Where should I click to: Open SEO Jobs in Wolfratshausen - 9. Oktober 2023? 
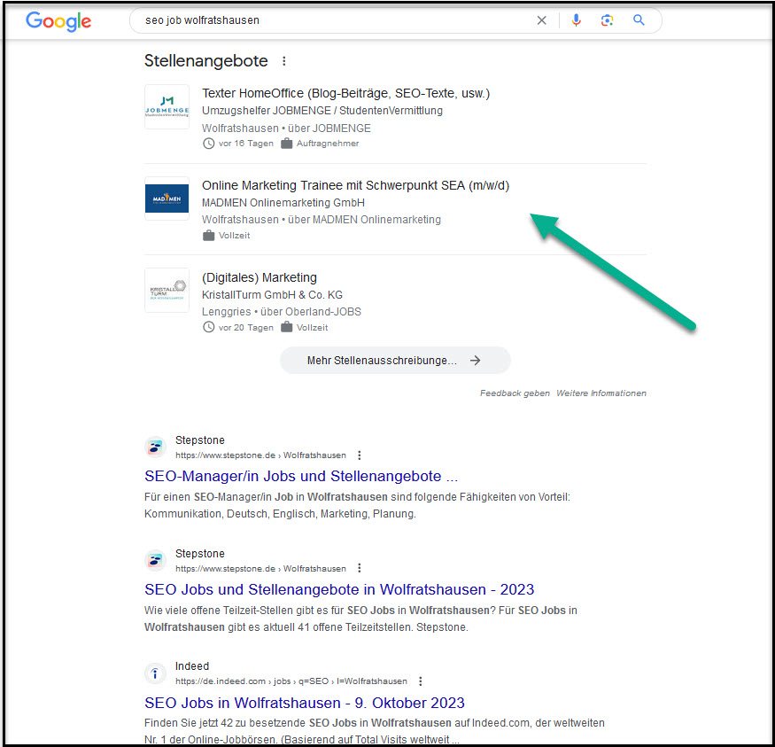point(305,703)
